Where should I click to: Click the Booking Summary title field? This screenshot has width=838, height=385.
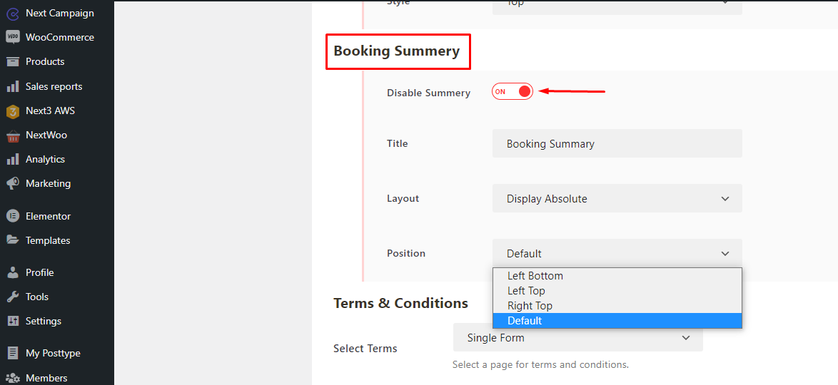(617, 143)
